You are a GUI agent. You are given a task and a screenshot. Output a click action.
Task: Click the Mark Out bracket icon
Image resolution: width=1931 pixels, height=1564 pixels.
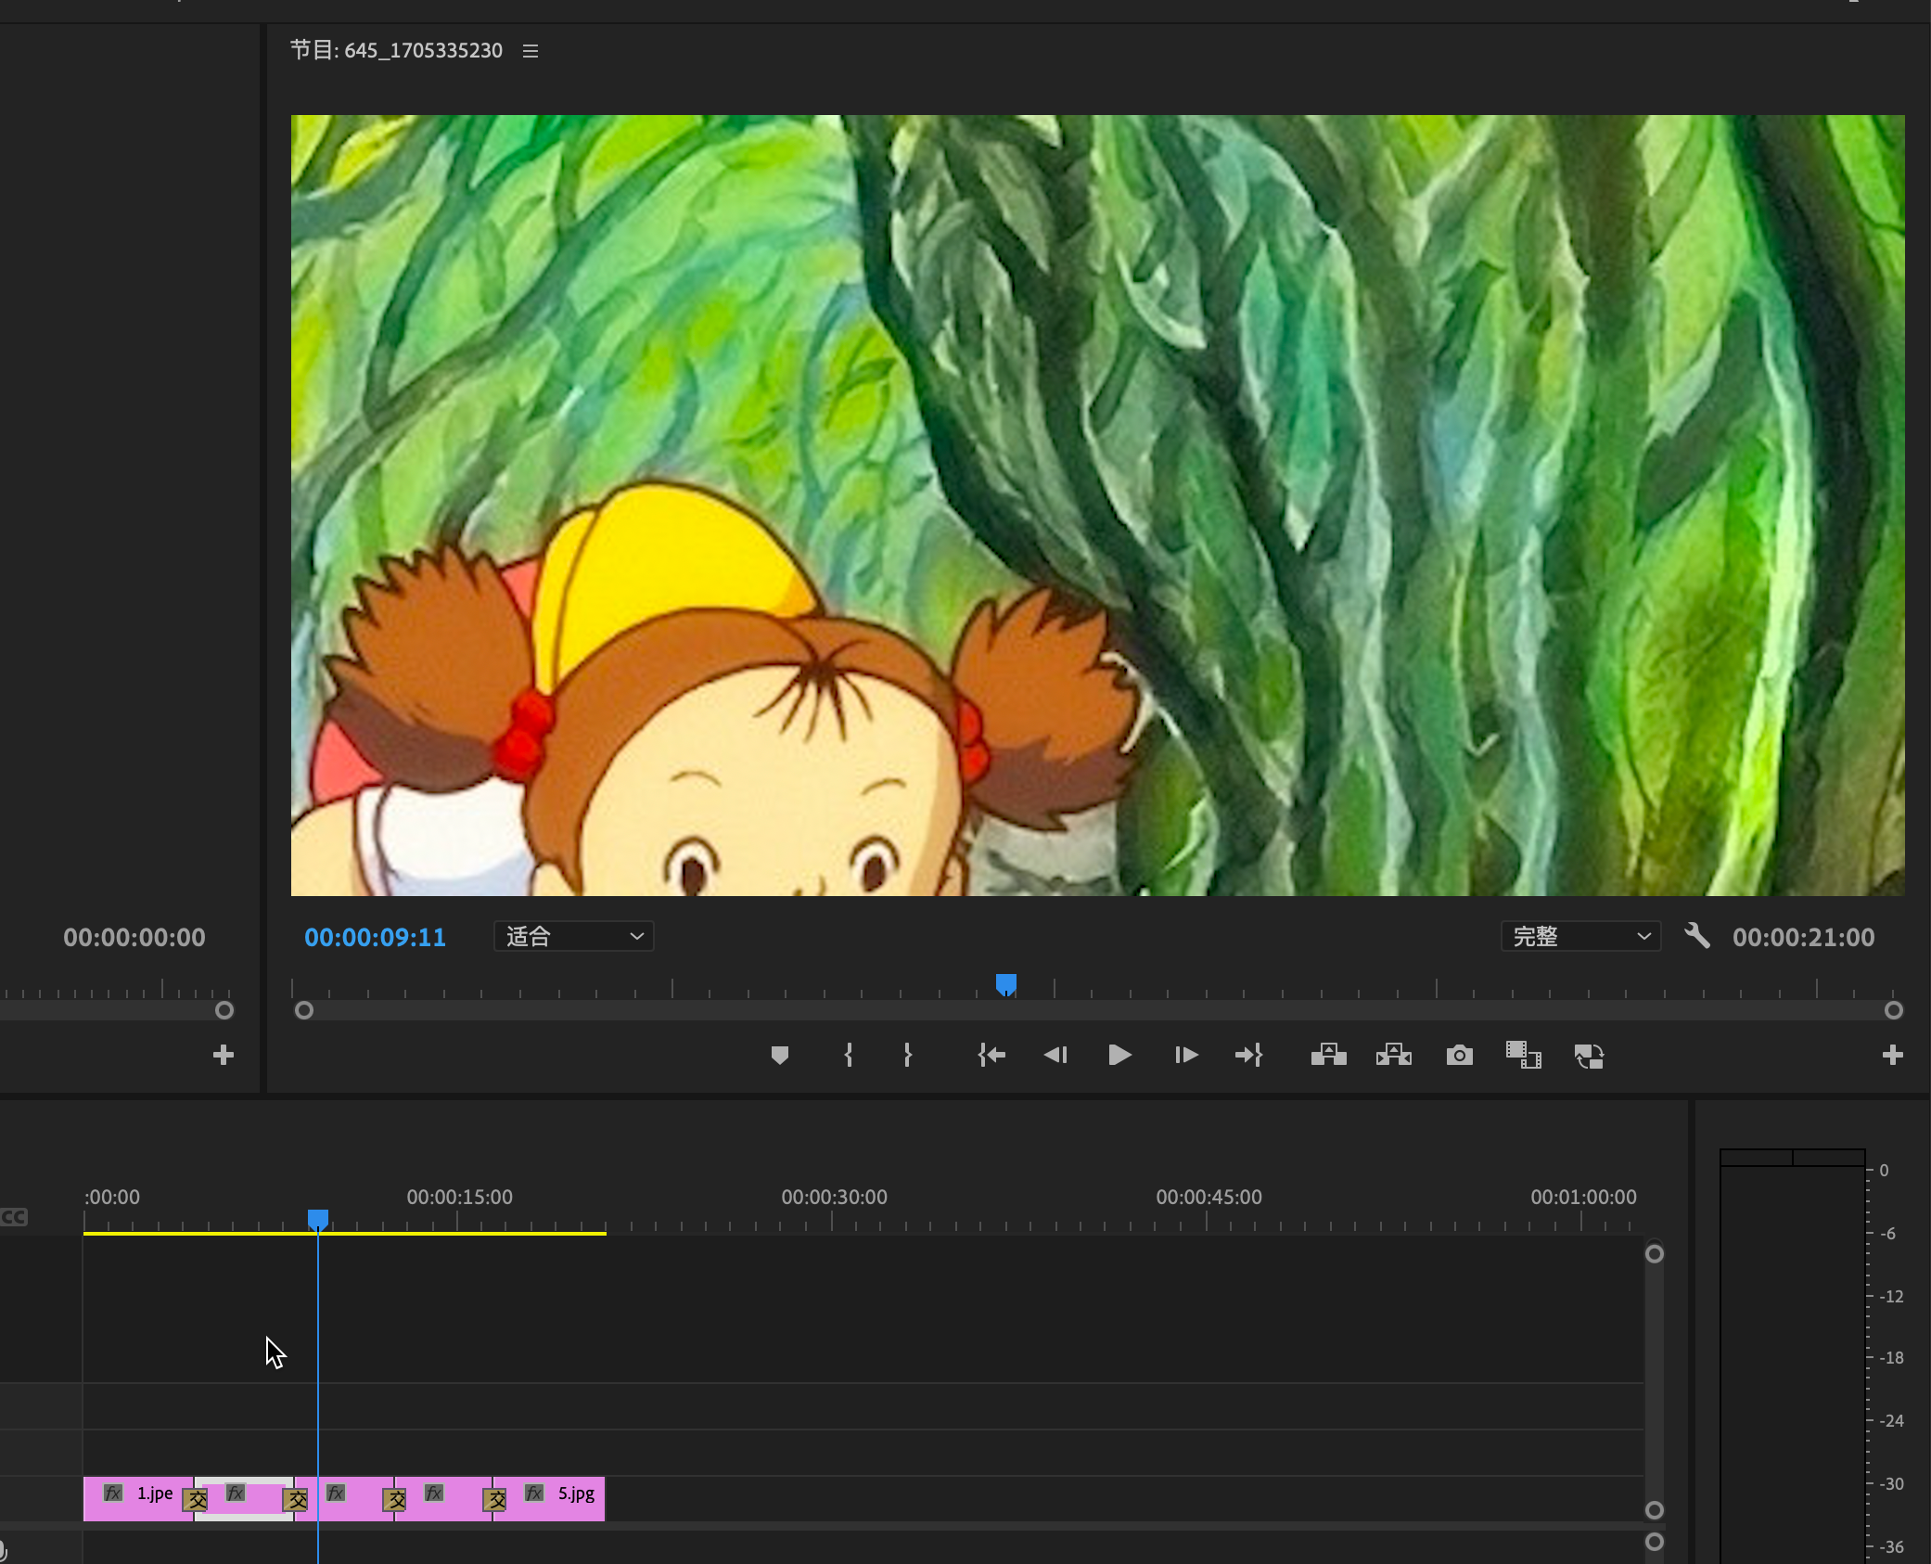coord(907,1055)
